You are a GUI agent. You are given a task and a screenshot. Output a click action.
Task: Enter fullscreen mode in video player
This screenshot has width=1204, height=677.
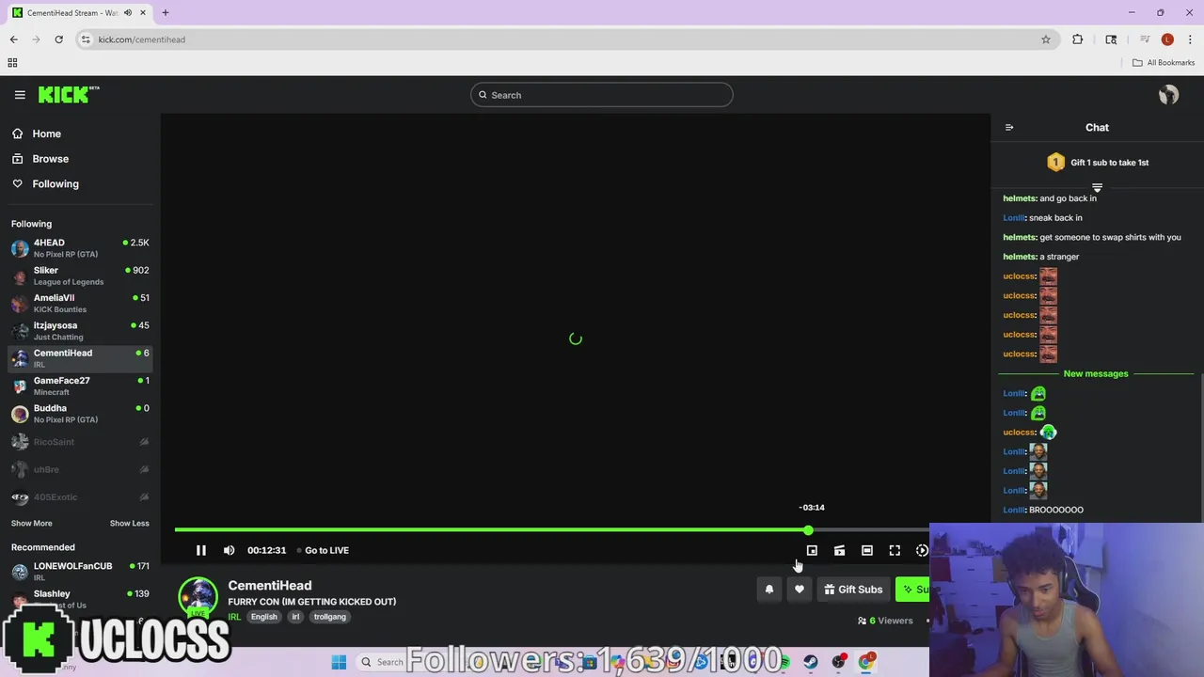pos(895,551)
